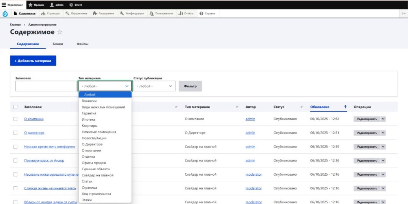Switch to the Блоки tab
408x204 pixels.
[58, 44]
